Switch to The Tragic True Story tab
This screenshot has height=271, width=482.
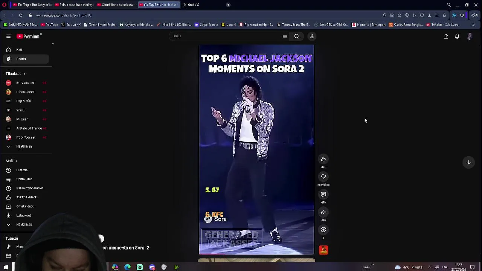pyautogui.click(x=32, y=5)
